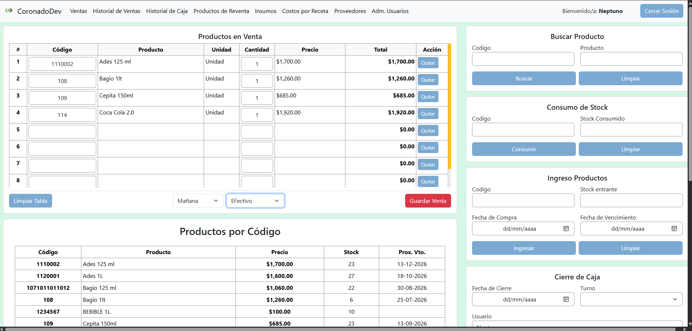Click Codigo field in Buscar Producto
692x331 pixels.
[x=523, y=59]
